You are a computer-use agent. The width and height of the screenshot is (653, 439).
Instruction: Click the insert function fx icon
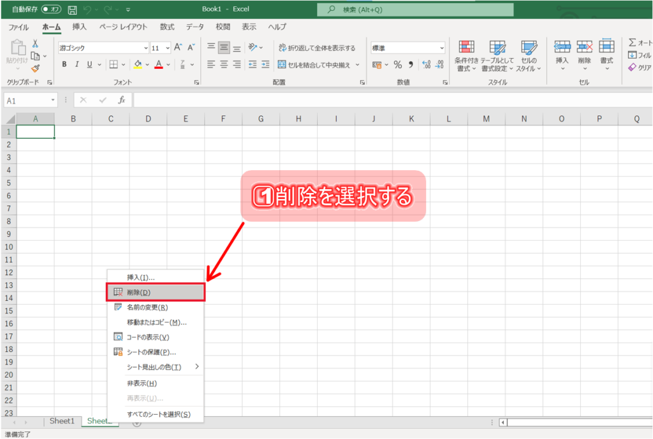[x=121, y=101]
